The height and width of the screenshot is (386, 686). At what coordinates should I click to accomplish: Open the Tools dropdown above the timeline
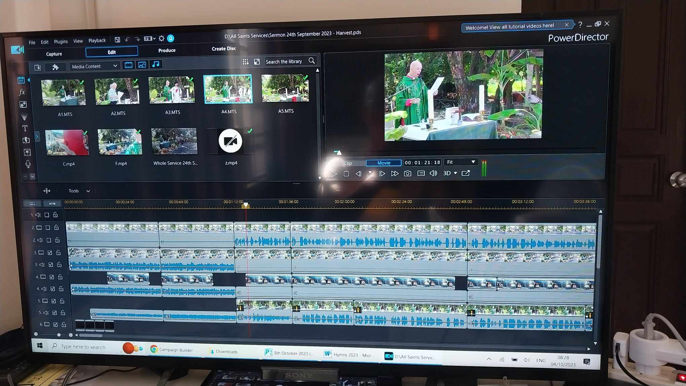click(79, 191)
